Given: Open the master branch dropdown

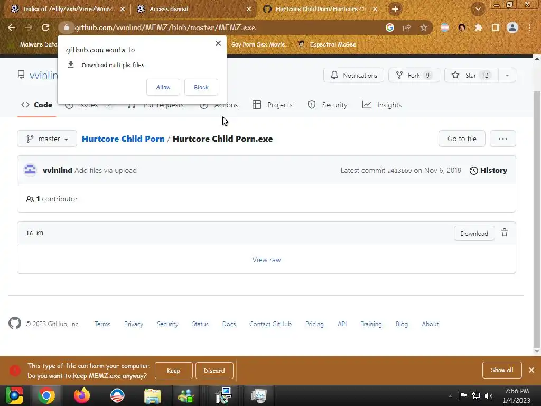Looking at the screenshot, I should pyautogui.click(x=47, y=139).
